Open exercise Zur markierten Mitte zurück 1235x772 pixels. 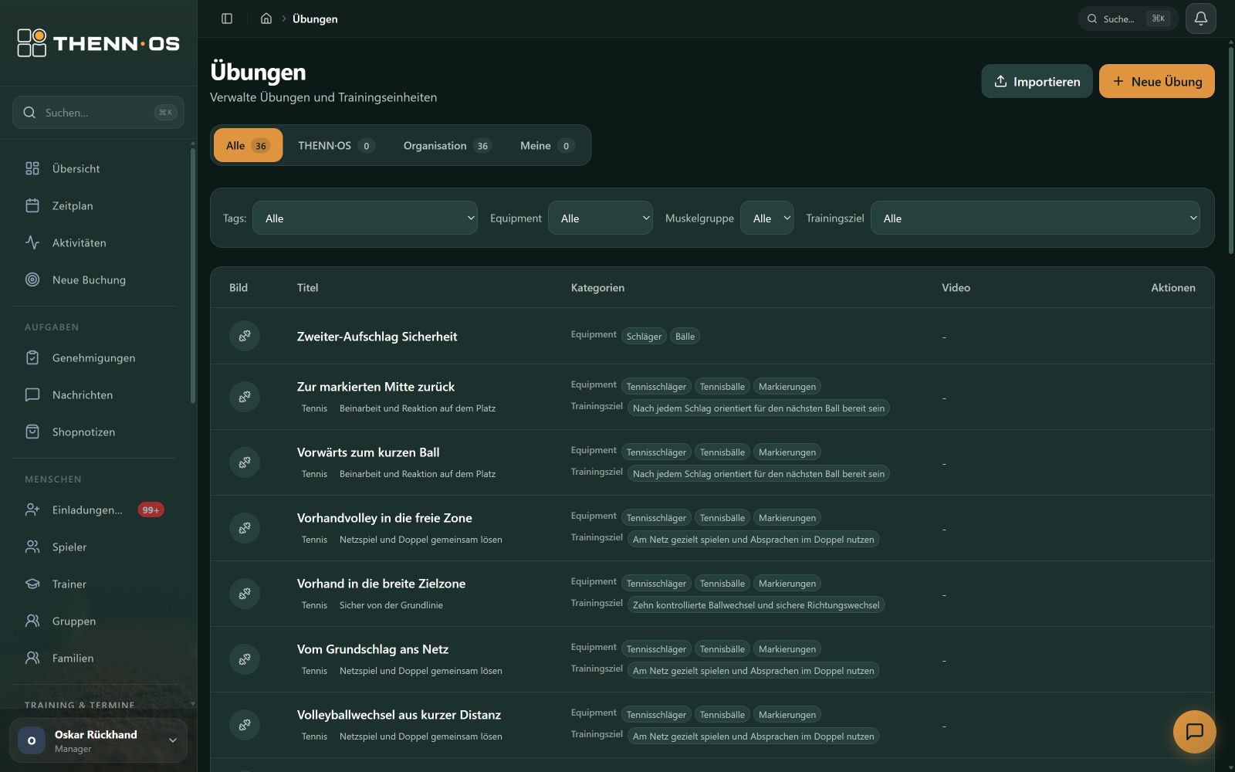376,386
